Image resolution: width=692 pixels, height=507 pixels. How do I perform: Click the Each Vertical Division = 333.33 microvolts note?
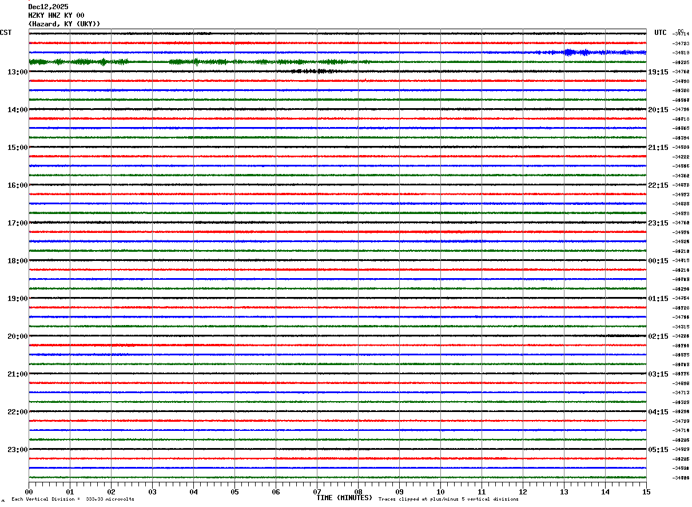coord(73,499)
